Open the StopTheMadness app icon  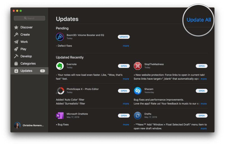(138, 66)
